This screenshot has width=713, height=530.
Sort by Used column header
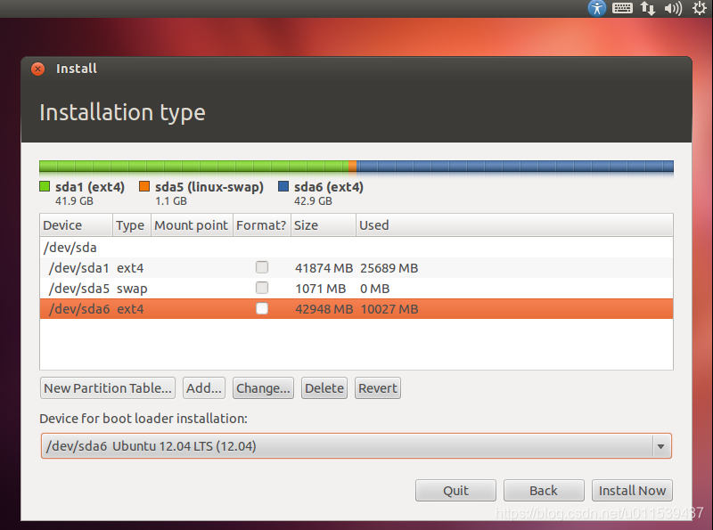(x=514, y=225)
